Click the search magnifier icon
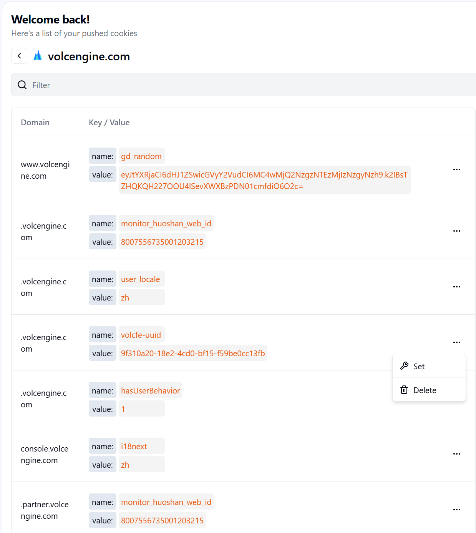The image size is (476, 533). click(x=22, y=85)
